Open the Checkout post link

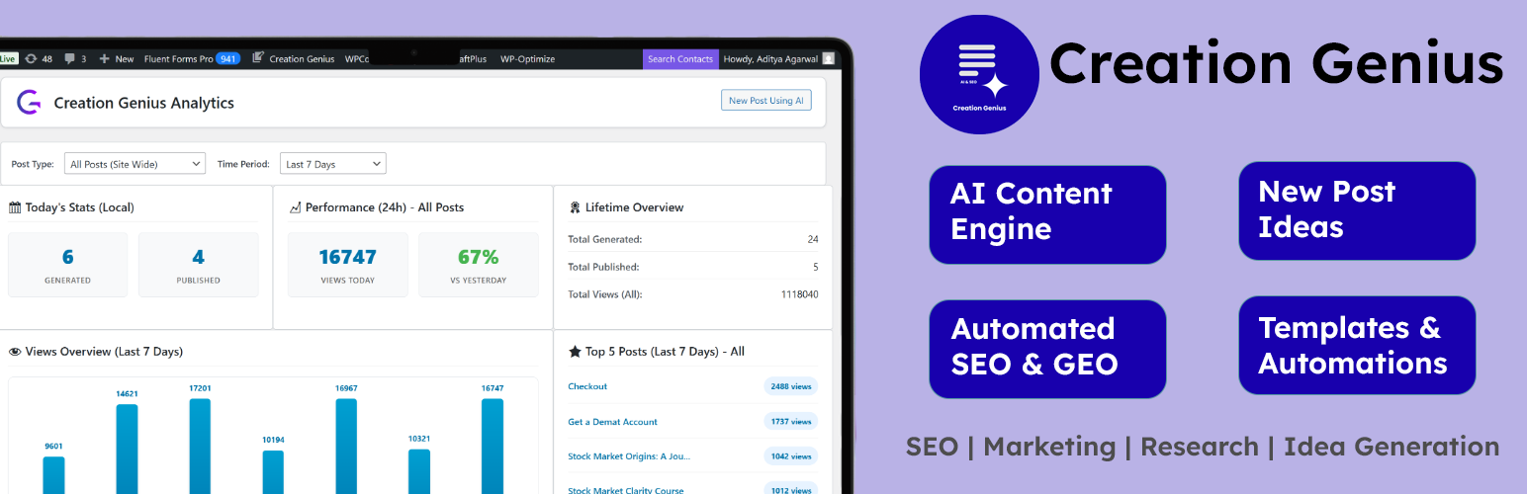click(587, 386)
